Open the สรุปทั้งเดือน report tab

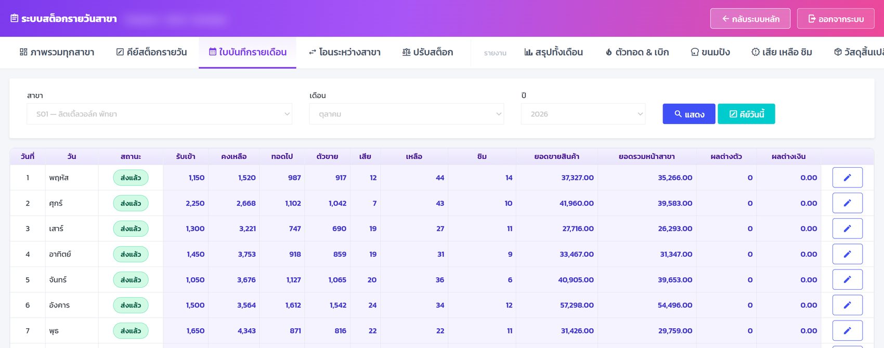pyautogui.click(x=553, y=52)
